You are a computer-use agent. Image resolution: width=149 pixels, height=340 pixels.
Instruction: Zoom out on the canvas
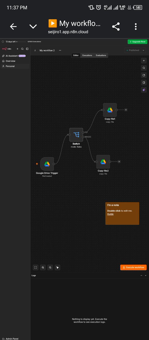click(x=50, y=267)
